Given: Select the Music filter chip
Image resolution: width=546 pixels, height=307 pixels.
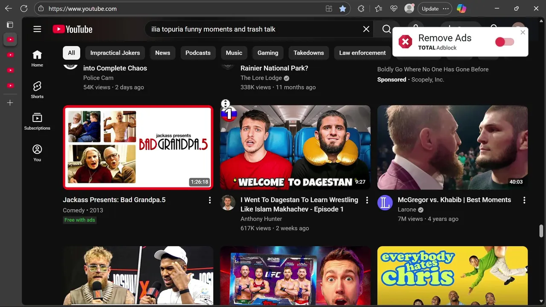Looking at the screenshot, I should pyautogui.click(x=234, y=53).
